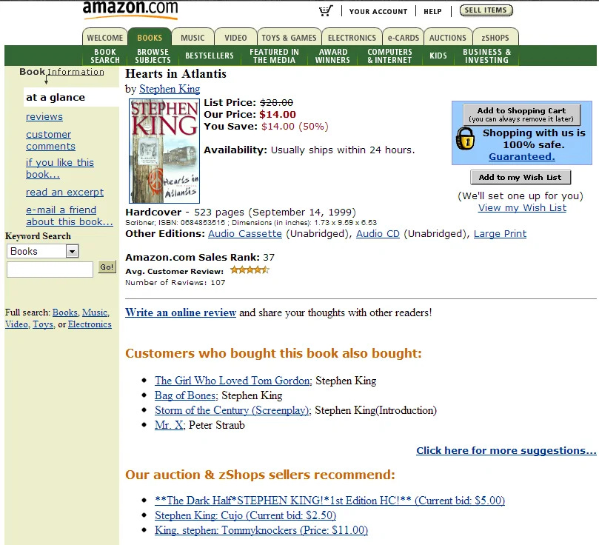Open the Help link

(432, 11)
